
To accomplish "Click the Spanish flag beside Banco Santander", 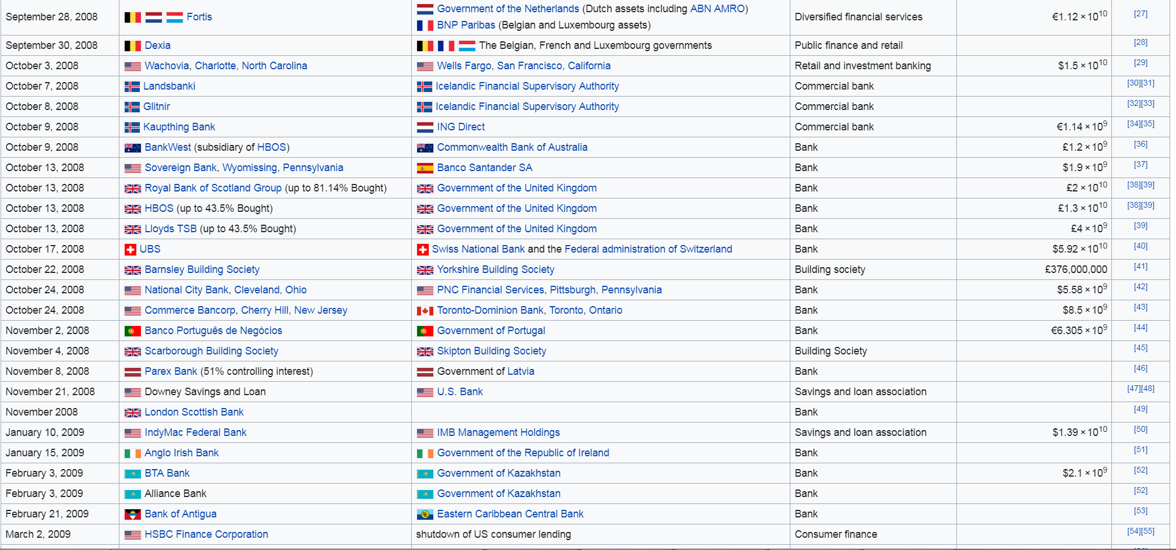I will pyautogui.click(x=425, y=168).
